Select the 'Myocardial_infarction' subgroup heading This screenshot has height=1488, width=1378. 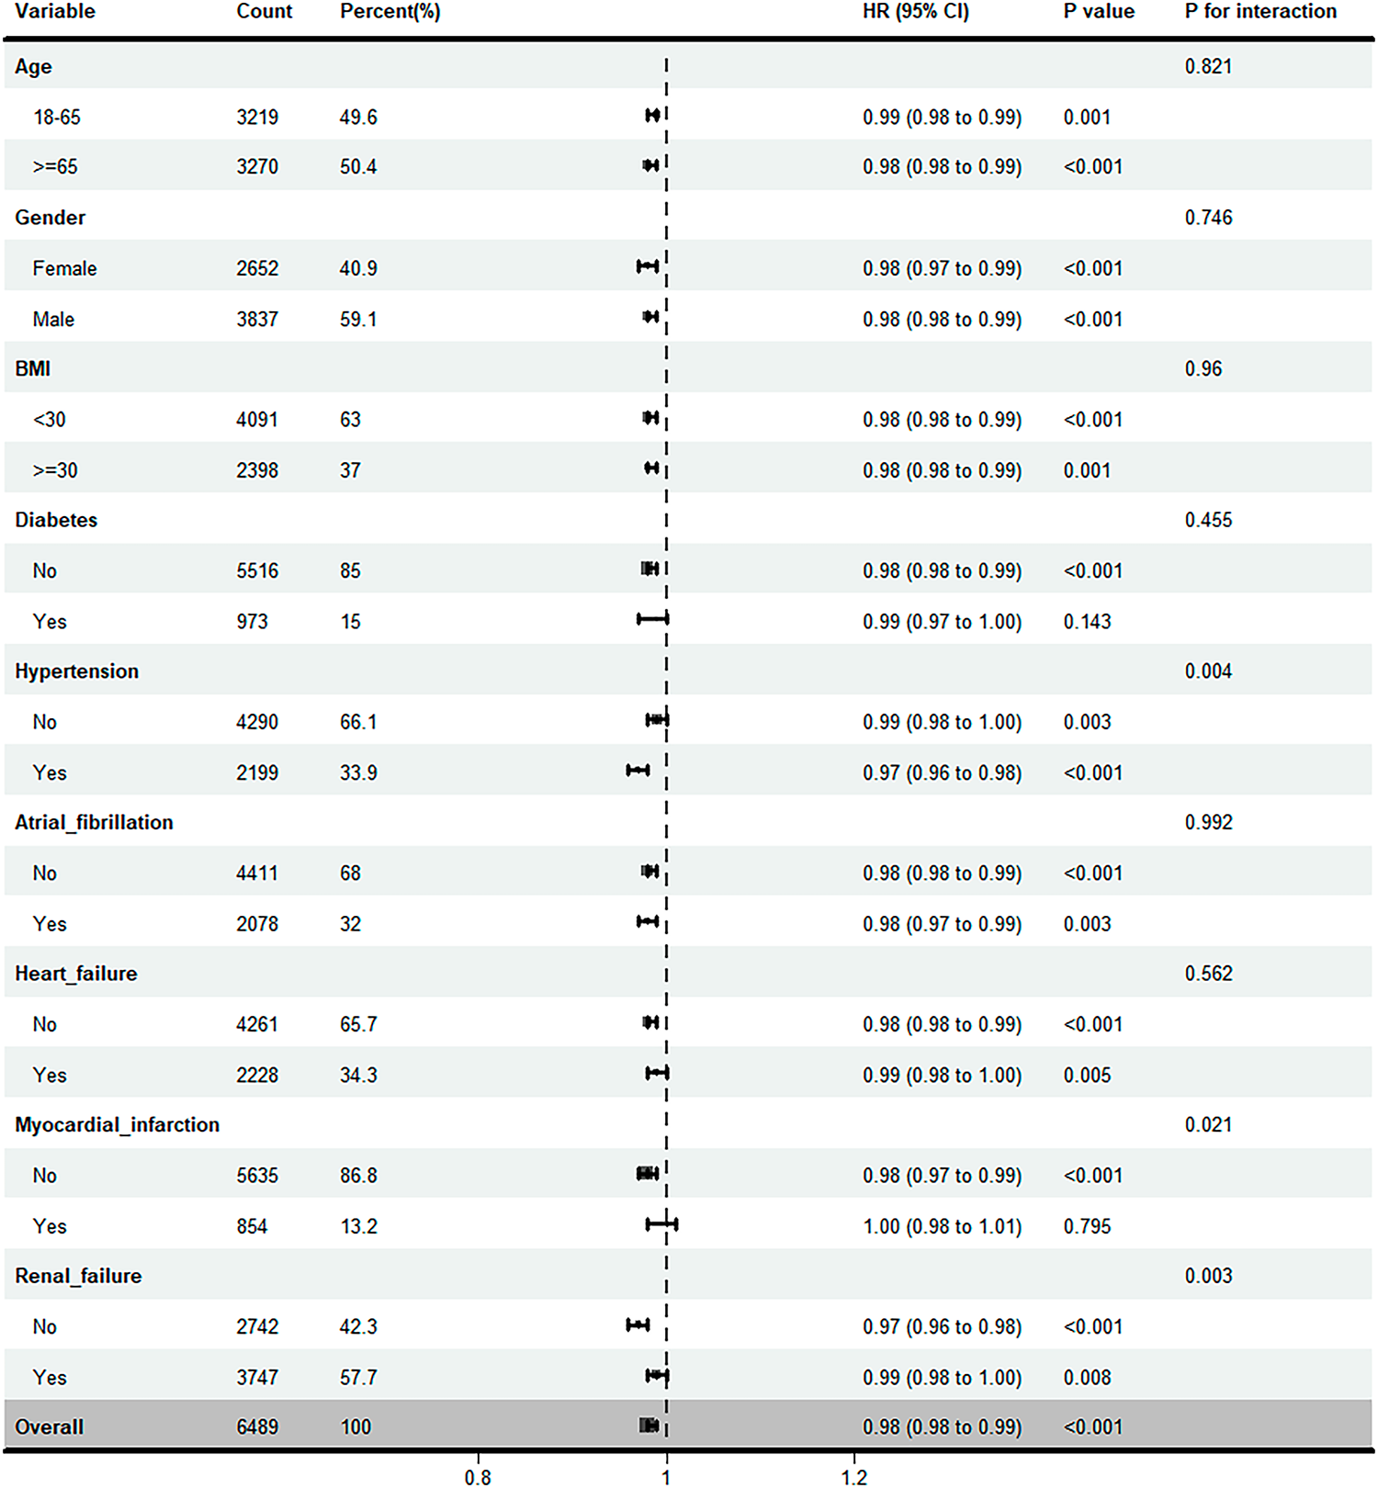click(x=118, y=1125)
